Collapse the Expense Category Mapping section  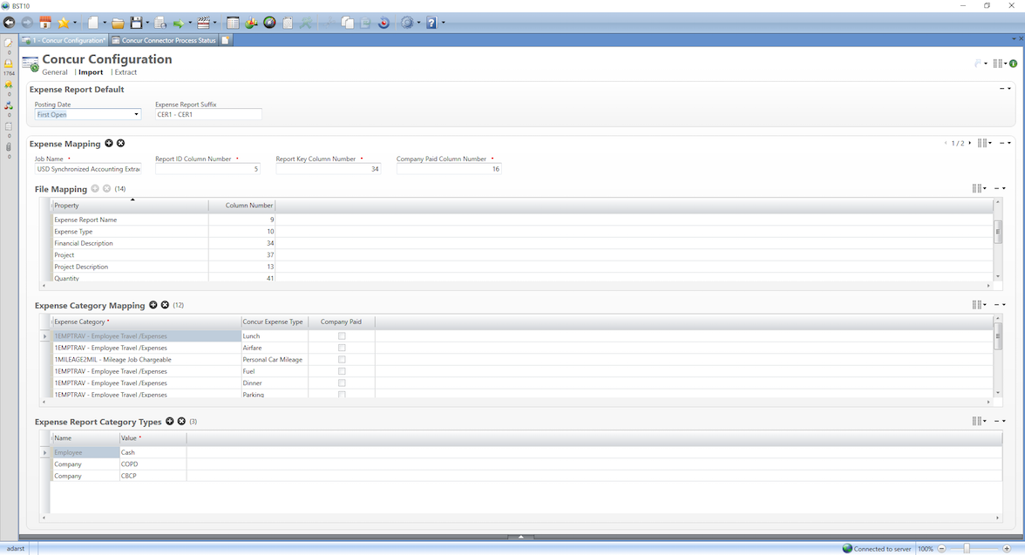996,305
